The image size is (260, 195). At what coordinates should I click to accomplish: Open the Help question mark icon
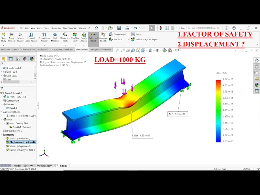click(x=234, y=28)
